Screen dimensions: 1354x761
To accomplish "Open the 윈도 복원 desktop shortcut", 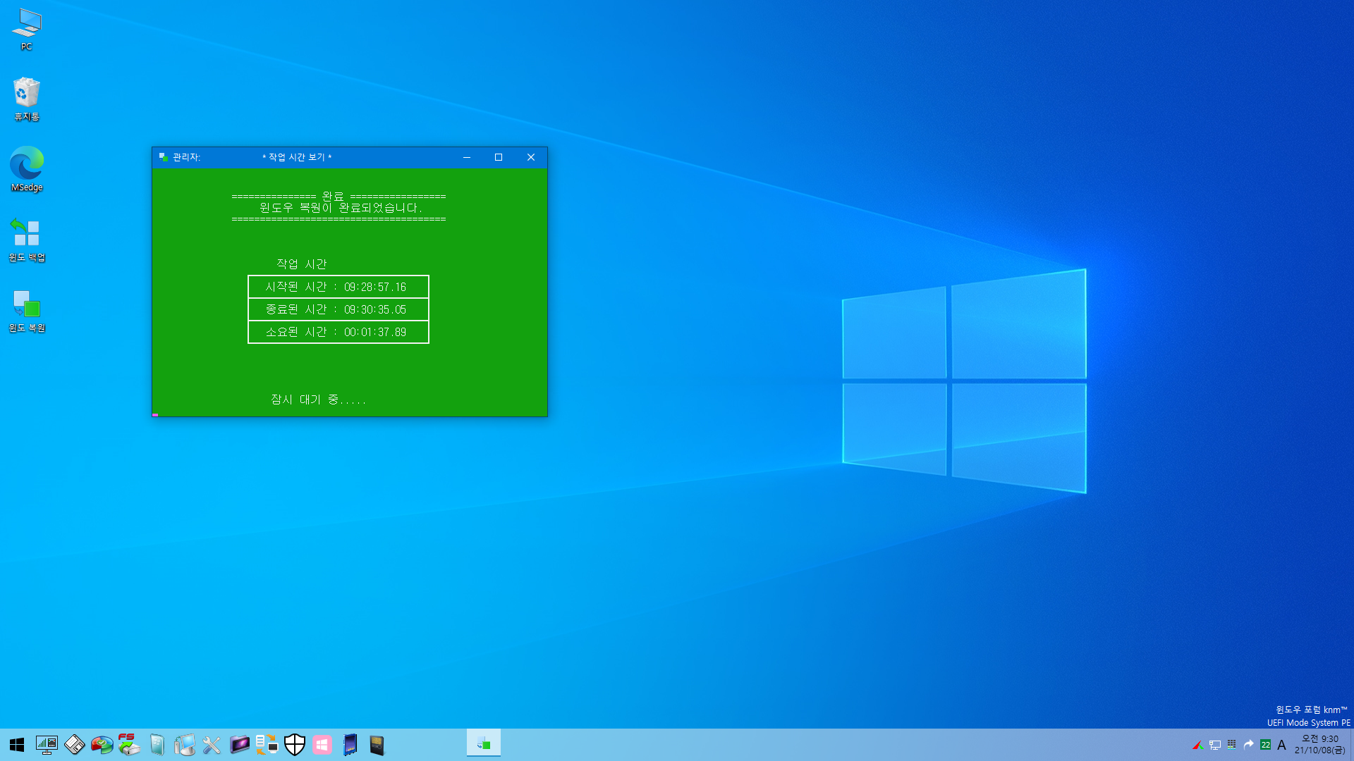I will [x=27, y=310].
